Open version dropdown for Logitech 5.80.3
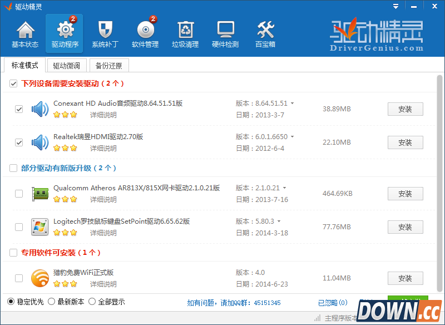445x325 pixels. tap(279, 221)
